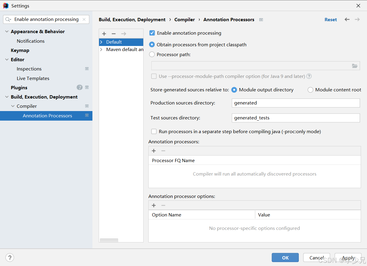Remove an annotation processor entry

coord(163,151)
